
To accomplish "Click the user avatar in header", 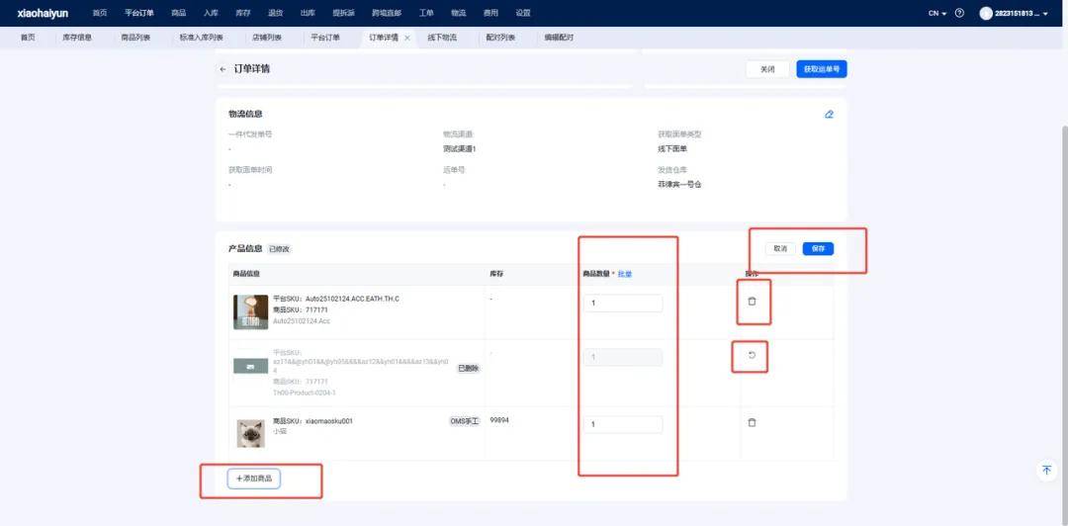I will point(986,13).
